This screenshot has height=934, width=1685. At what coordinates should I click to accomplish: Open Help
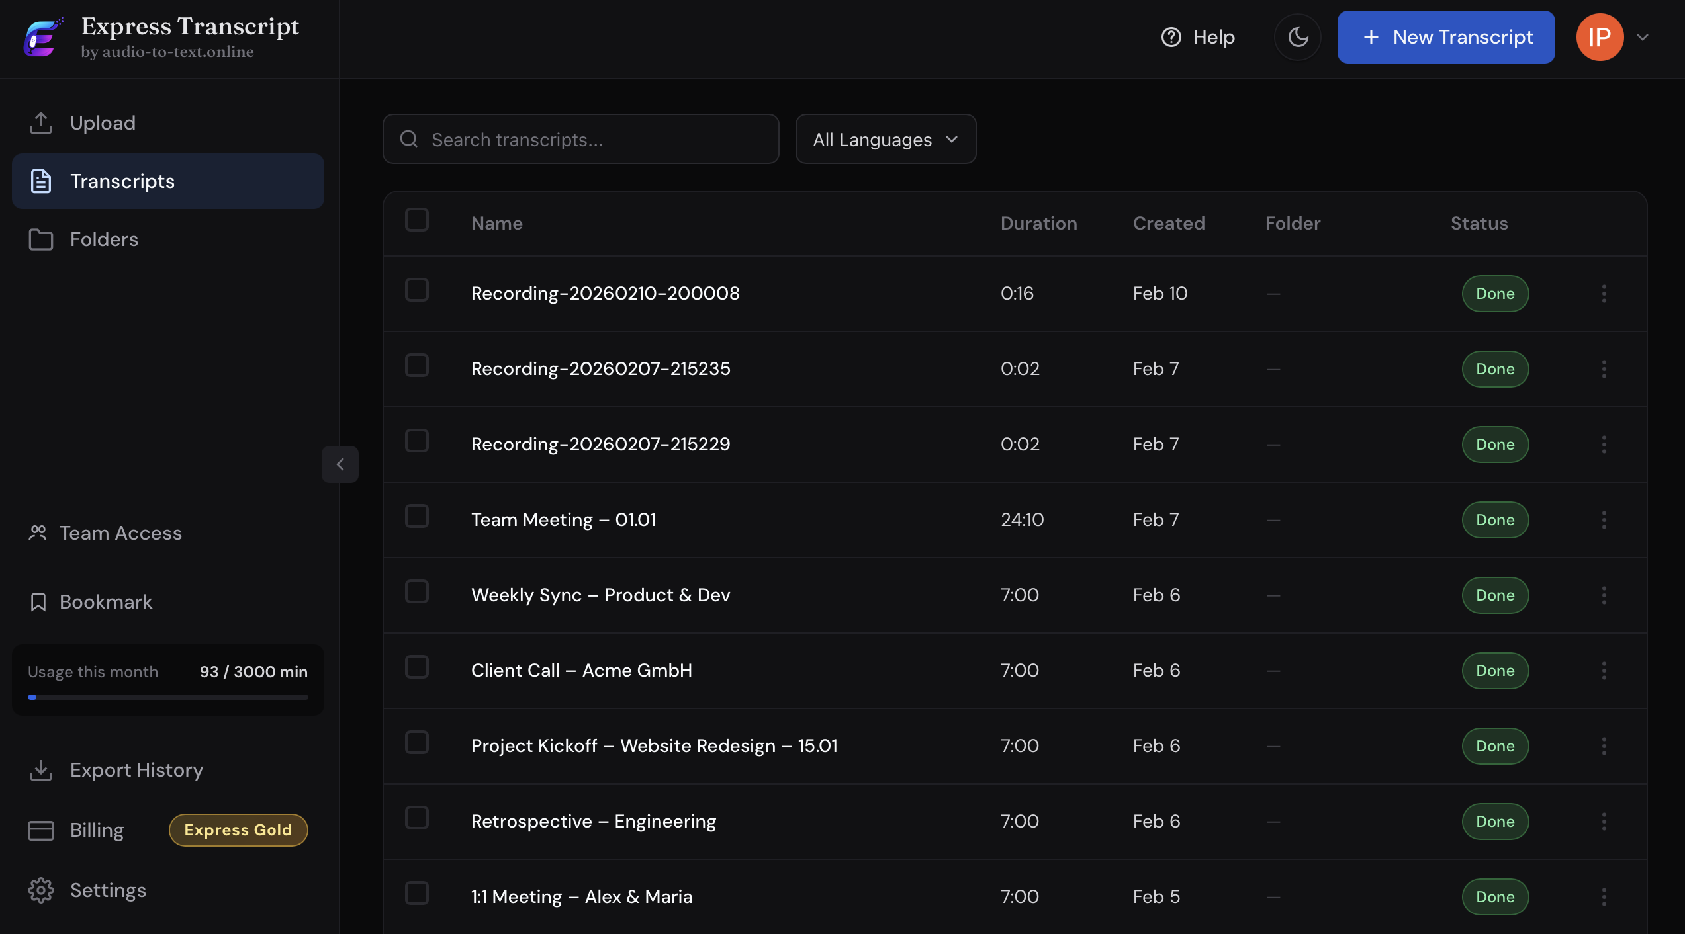[x=1197, y=37]
